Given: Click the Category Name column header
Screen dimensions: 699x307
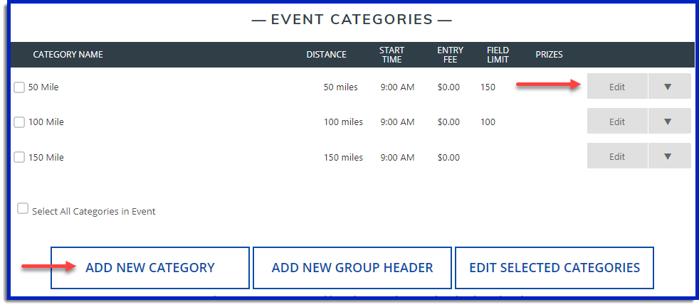Looking at the screenshot, I should (x=68, y=55).
